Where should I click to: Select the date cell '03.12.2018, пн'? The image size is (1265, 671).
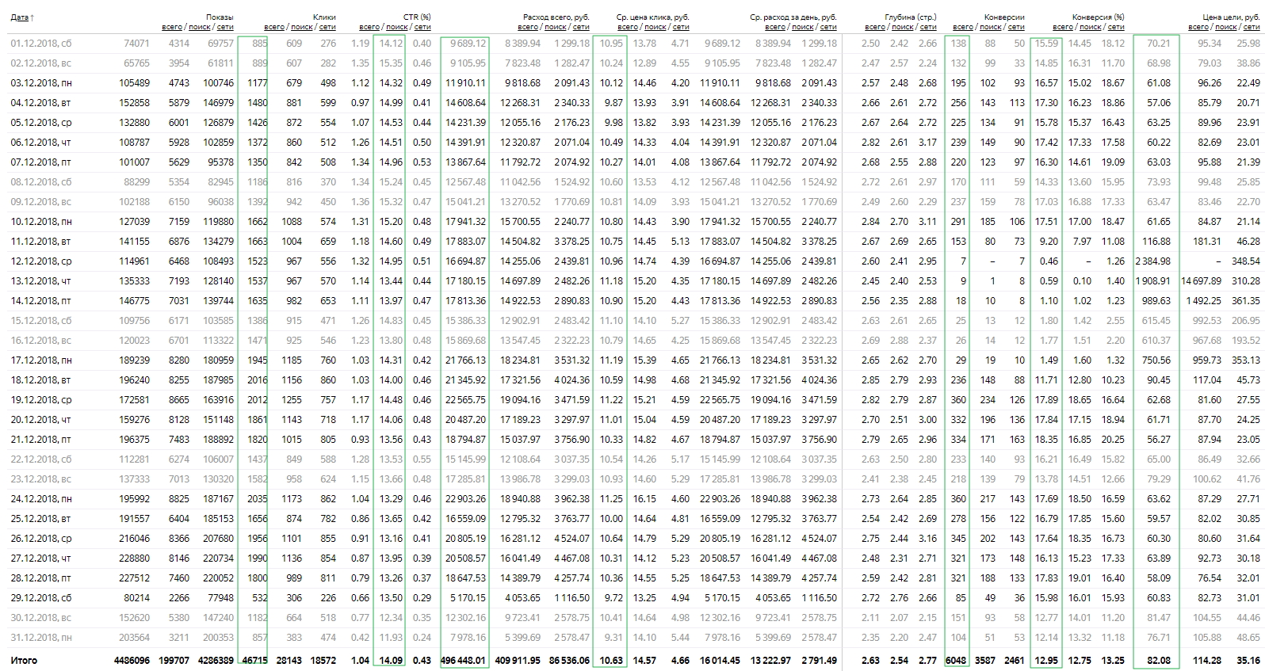[41, 83]
